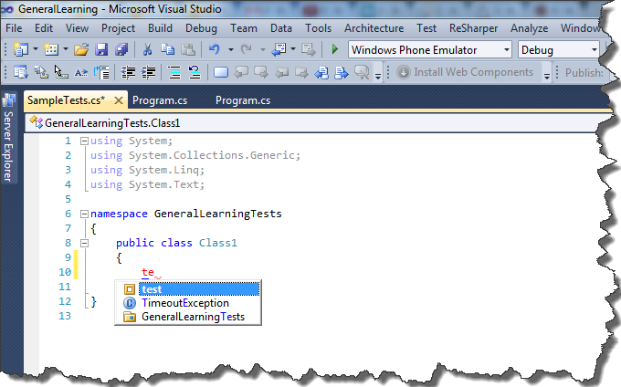Image resolution: width=621 pixels, height=387 pixels.
Task: Open the Navigate Backward dropdown arrow
Action: tap(293, 49)
